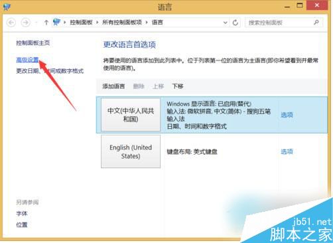Viewport: 333px width, 243px height.
Task: Open 控制面板 in the breadcrumb
Action: pyautogui.click(x=81, y=23)
